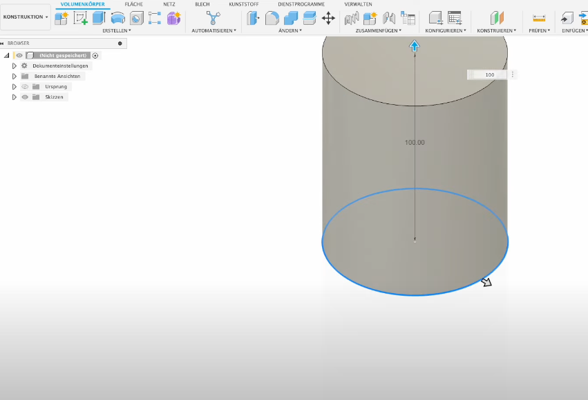This screenshot has width=588, height=400.
Task: Click the New Component icon in Erstellen
Action: [61, 19]
